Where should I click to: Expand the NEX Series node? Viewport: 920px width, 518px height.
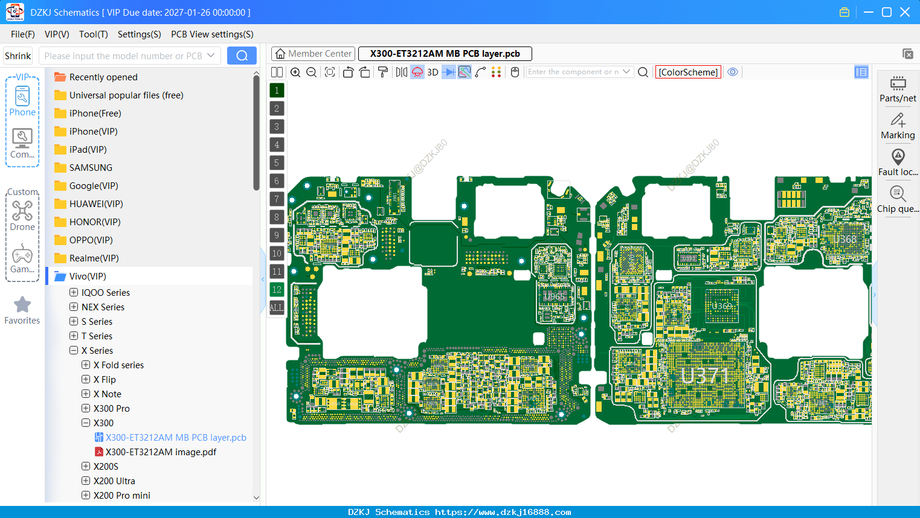coord(74,307)
